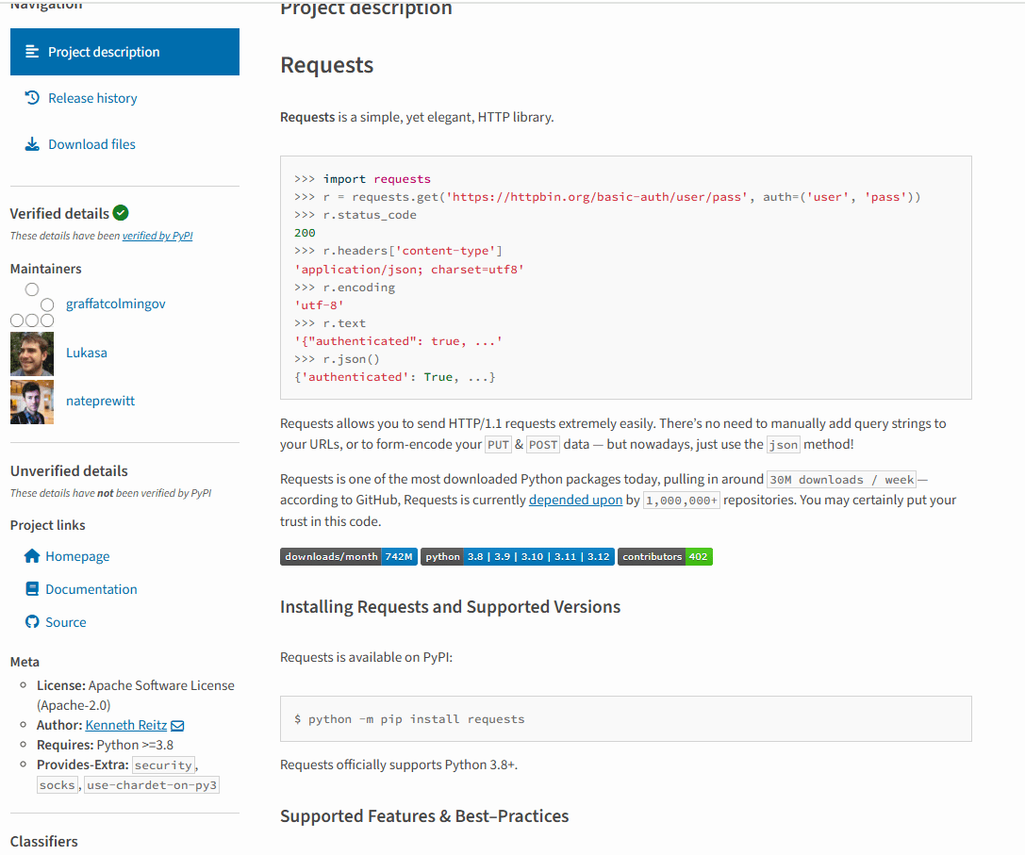Image resolution: width=1025 pixels, height=855 pixels.
Task: Click the 'import requests' code line
Action: coord(362,179)
